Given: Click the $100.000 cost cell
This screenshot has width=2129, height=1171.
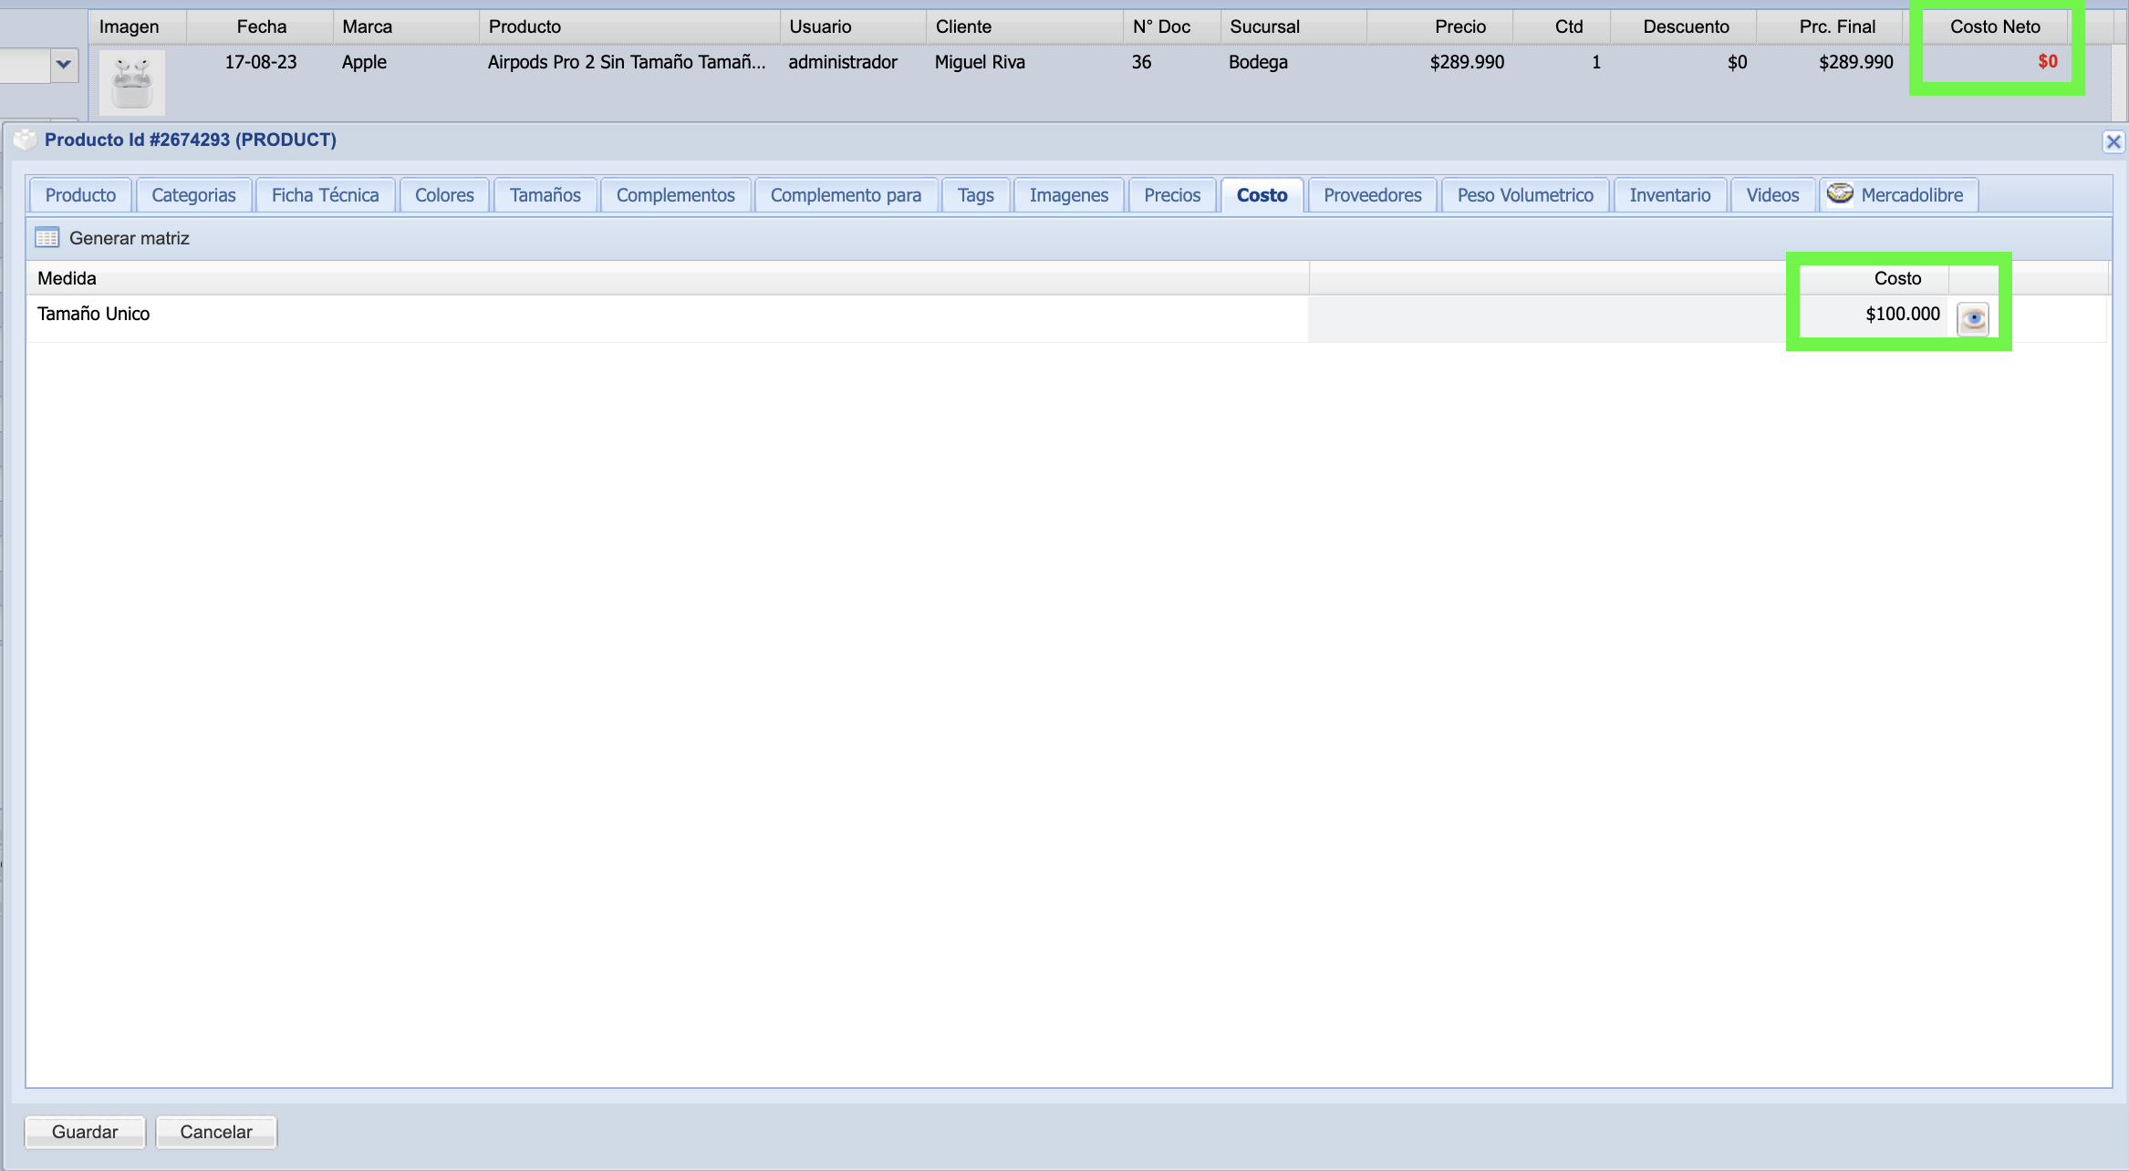Looking at the screenshot, I should (1902, 315).
